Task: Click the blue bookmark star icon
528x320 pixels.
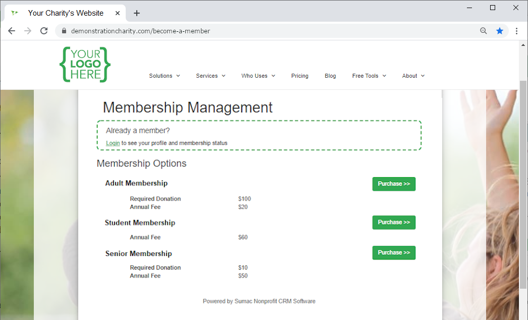Action: (x=499, y=31)
